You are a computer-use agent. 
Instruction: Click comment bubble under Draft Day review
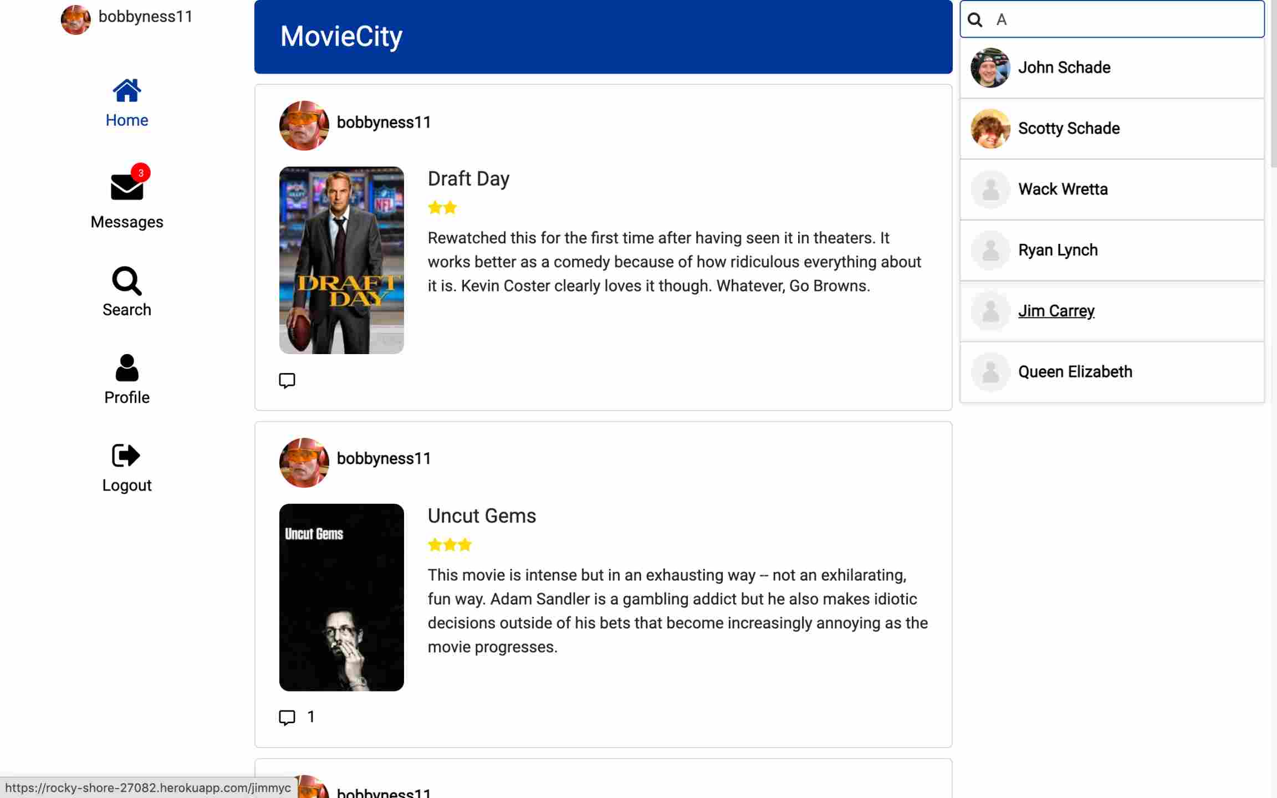[x=287, y=381]
